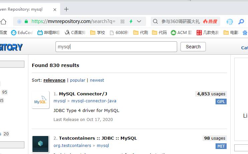The image size is (248, 154).
Task: Open the MySQL Connector/J result link
Action: pos(83,94)
